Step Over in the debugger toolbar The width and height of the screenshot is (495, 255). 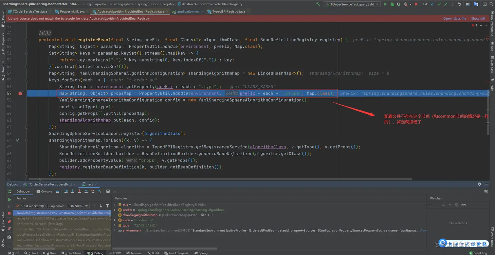(x=66, y=191)
